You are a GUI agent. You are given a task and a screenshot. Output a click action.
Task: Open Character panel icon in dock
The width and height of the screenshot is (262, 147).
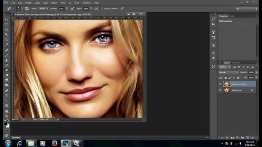coord(213,53)
